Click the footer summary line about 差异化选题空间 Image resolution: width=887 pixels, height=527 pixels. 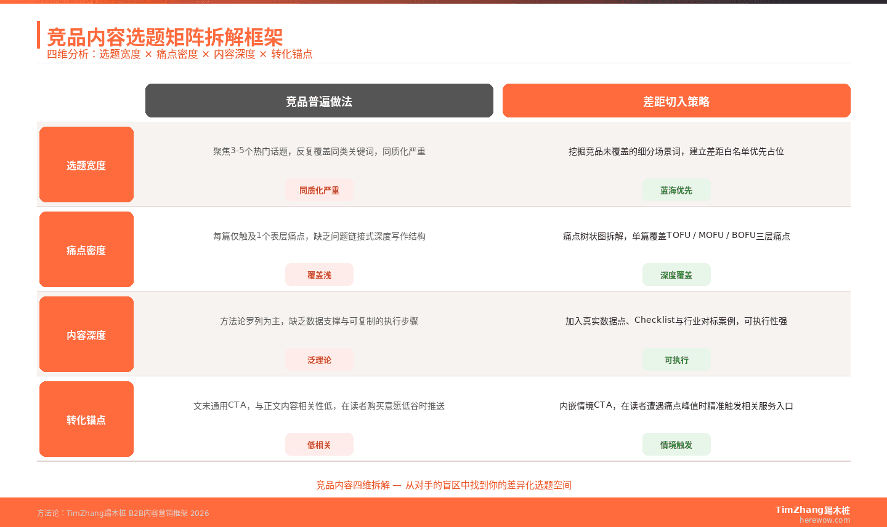click(442, 485)
